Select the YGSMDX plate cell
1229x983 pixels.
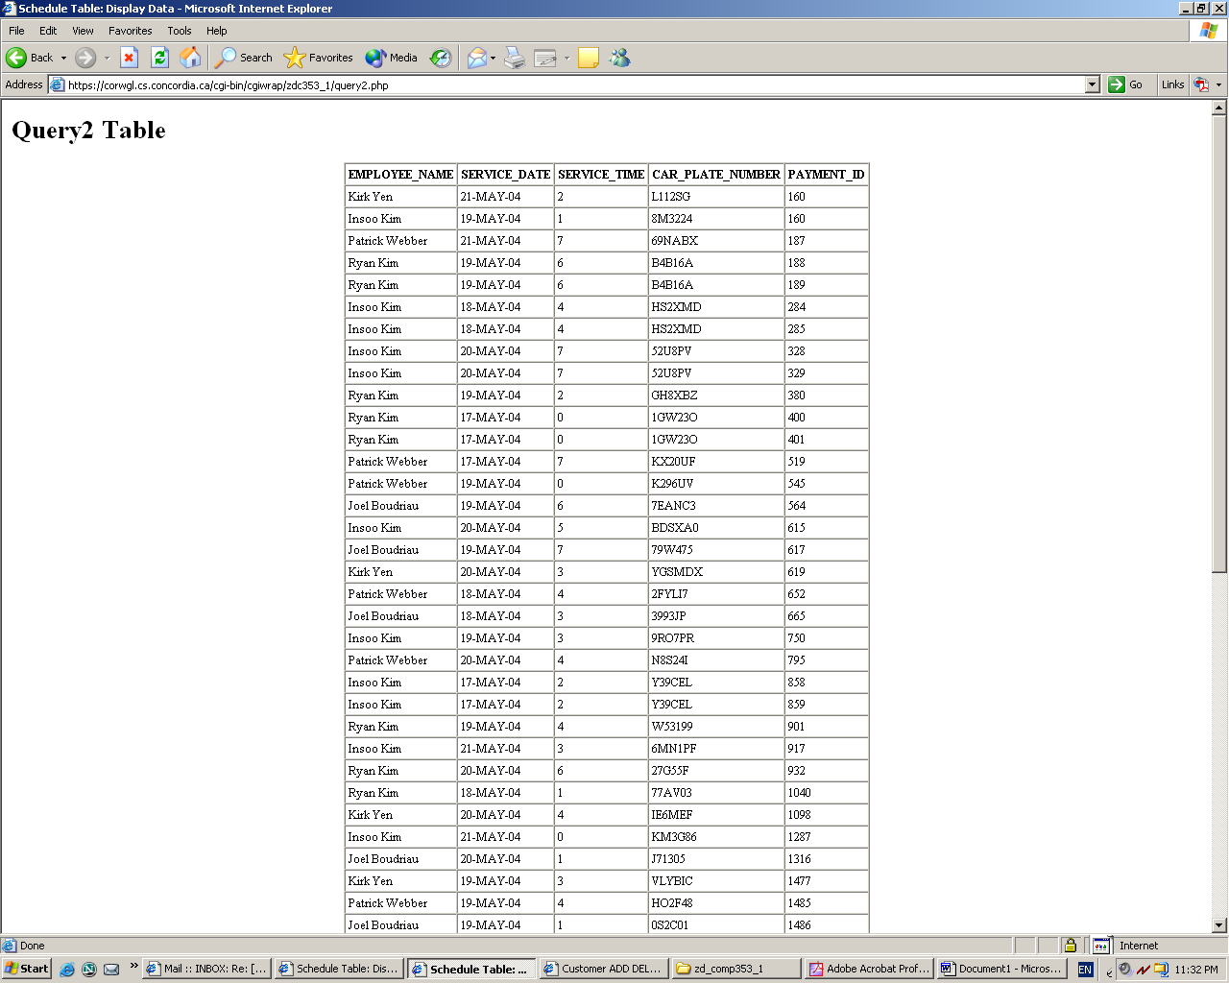716,572
